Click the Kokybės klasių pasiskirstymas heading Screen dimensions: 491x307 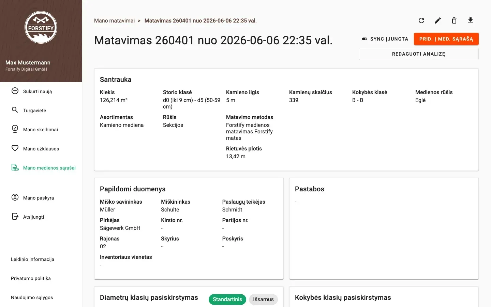coord(343,297)
